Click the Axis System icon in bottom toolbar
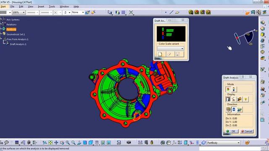 (174, 143)
